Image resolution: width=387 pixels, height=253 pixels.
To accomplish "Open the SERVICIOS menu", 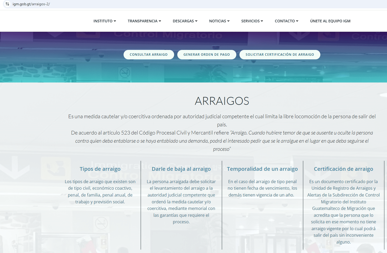I will [252, 21].
